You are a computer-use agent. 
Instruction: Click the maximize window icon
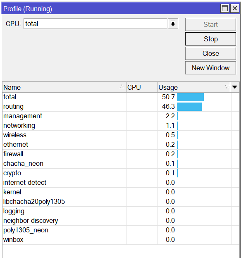225,8
